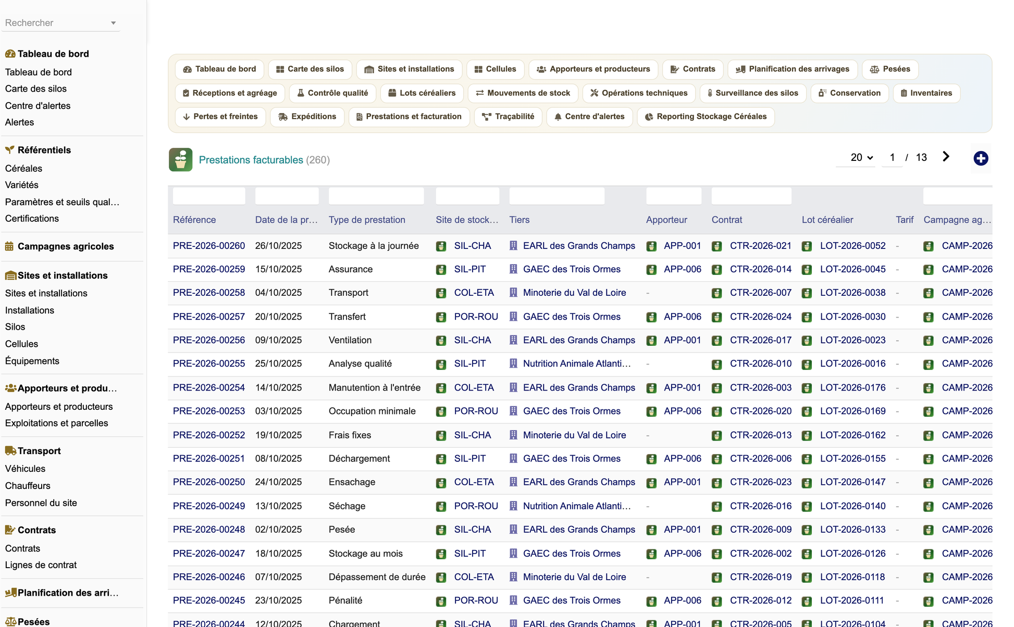
Task: Open Carte des silos tab
Action: click(x=310, y=69)
